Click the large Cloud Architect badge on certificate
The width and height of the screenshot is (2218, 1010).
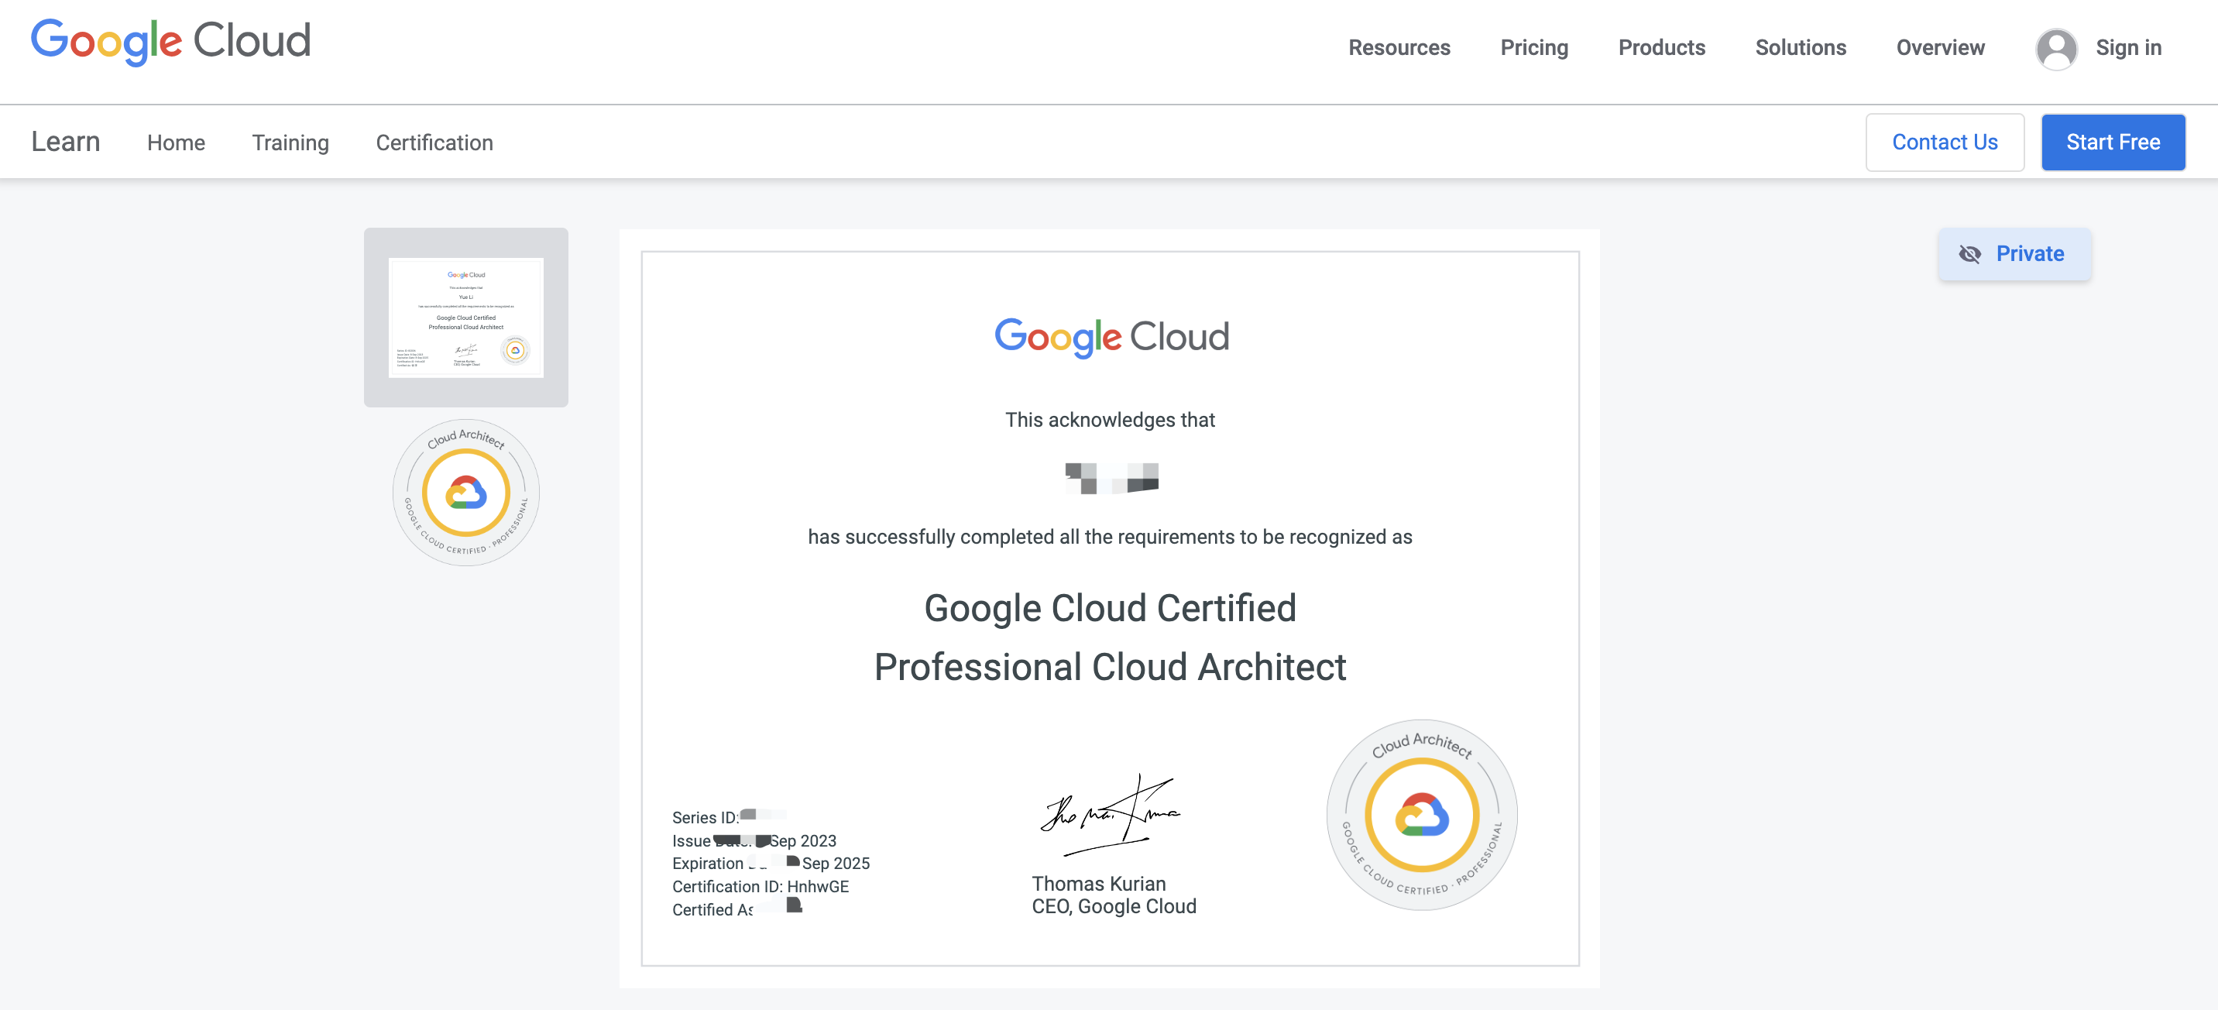pyautogui.click(x=1422, y=815)
